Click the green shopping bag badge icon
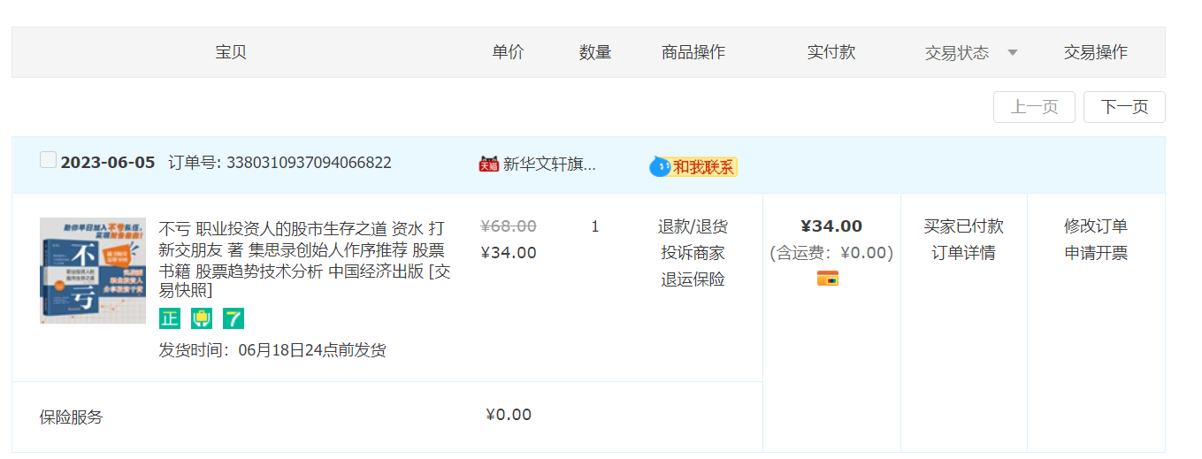 (x=202, y=318)
